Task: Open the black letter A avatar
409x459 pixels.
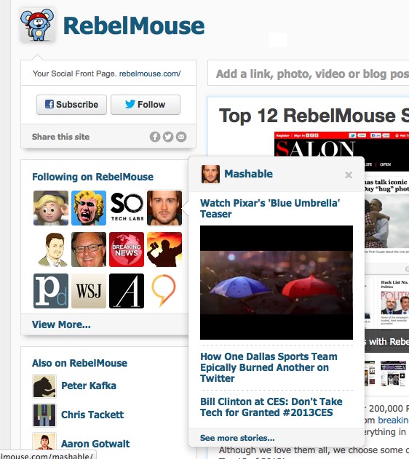Action: pyautogui.click(x=127, y=291)
